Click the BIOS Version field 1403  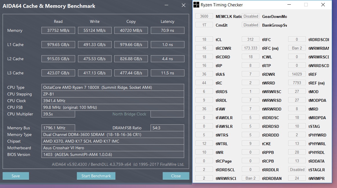pyautogui.click(x=113, y=154)
